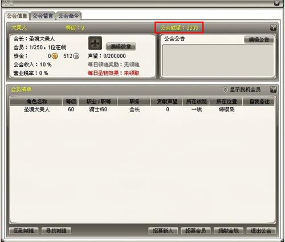The image size is (285, 242).
Task: Click the 捐献金钱 donate money button
Action: 229,231
